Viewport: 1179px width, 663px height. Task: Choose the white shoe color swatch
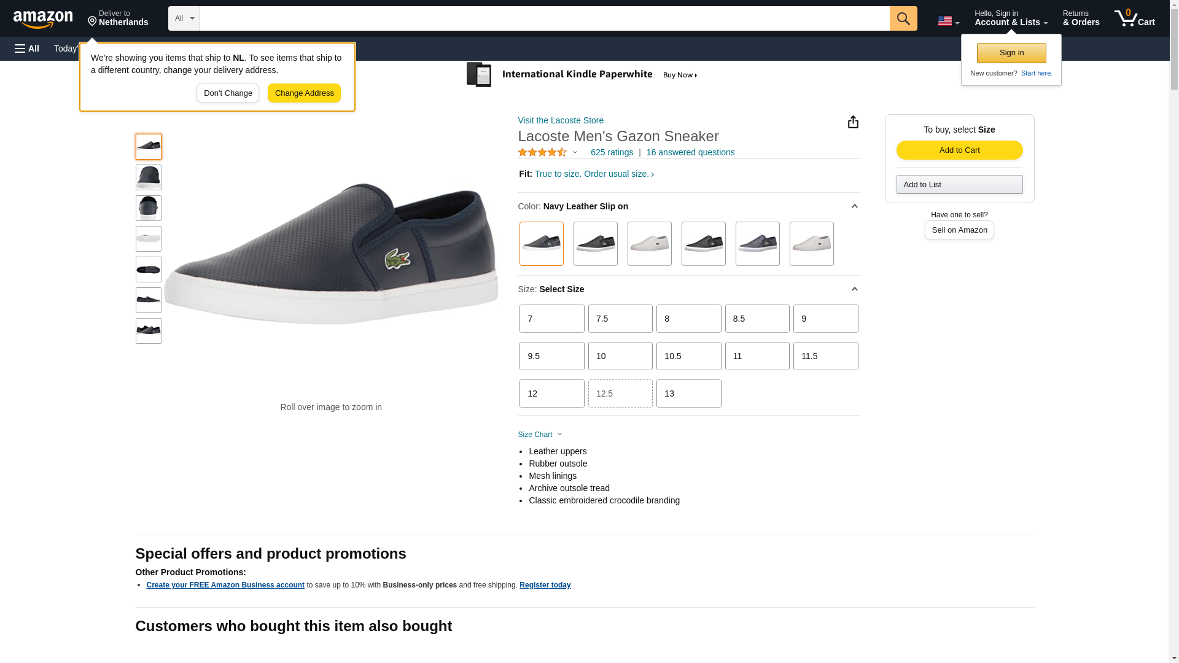(649, 244)
